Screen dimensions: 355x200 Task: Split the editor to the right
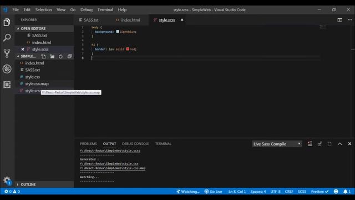(x=340, y=20)
